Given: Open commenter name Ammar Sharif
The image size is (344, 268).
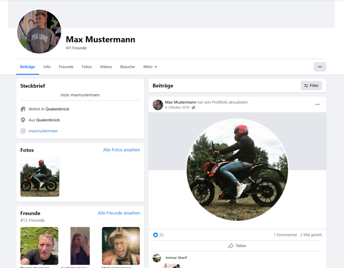Looking at the screenshot, I should (x=176, y=258).
